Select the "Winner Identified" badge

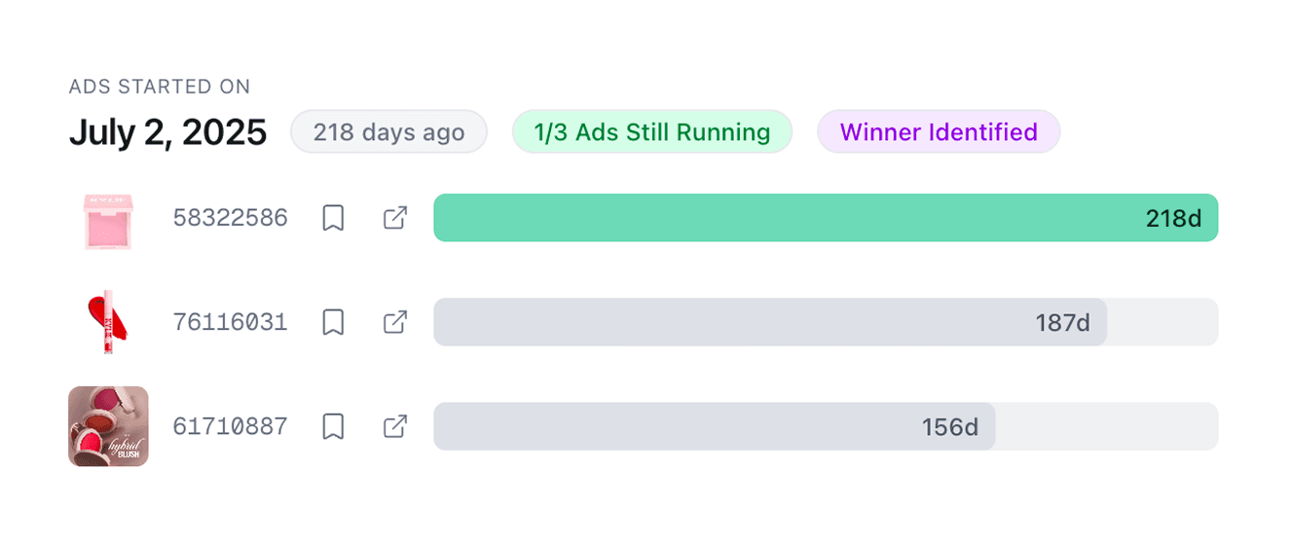coord(938,132)
